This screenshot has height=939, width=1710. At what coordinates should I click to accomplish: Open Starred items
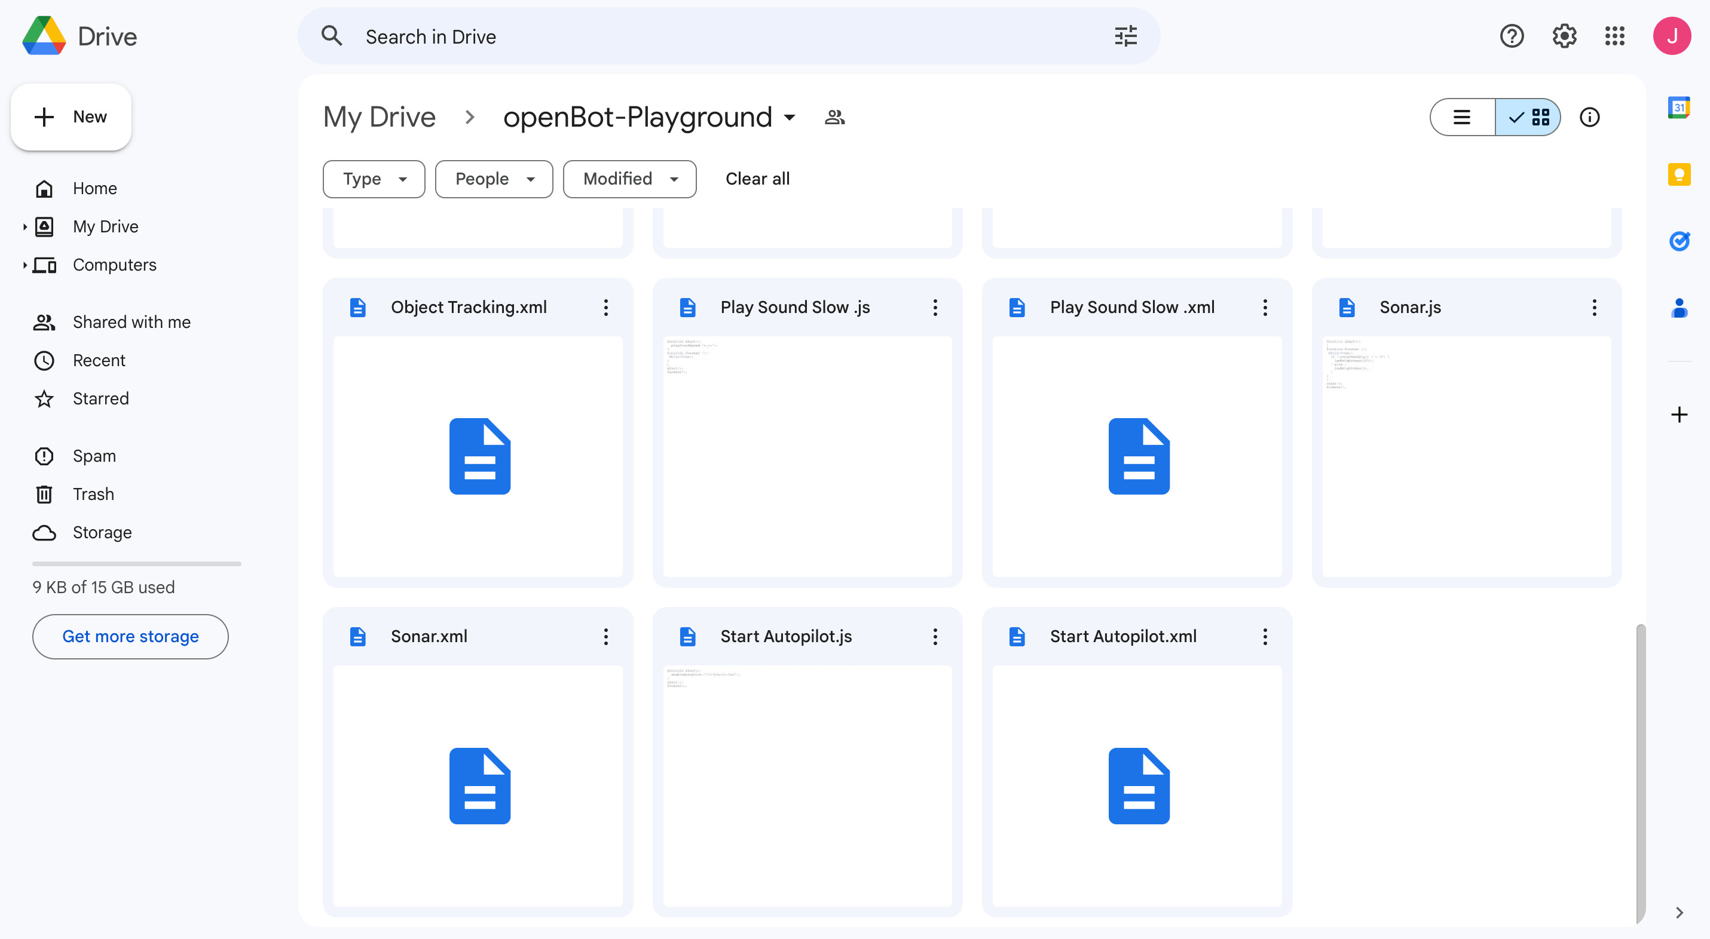coord(101,399)
